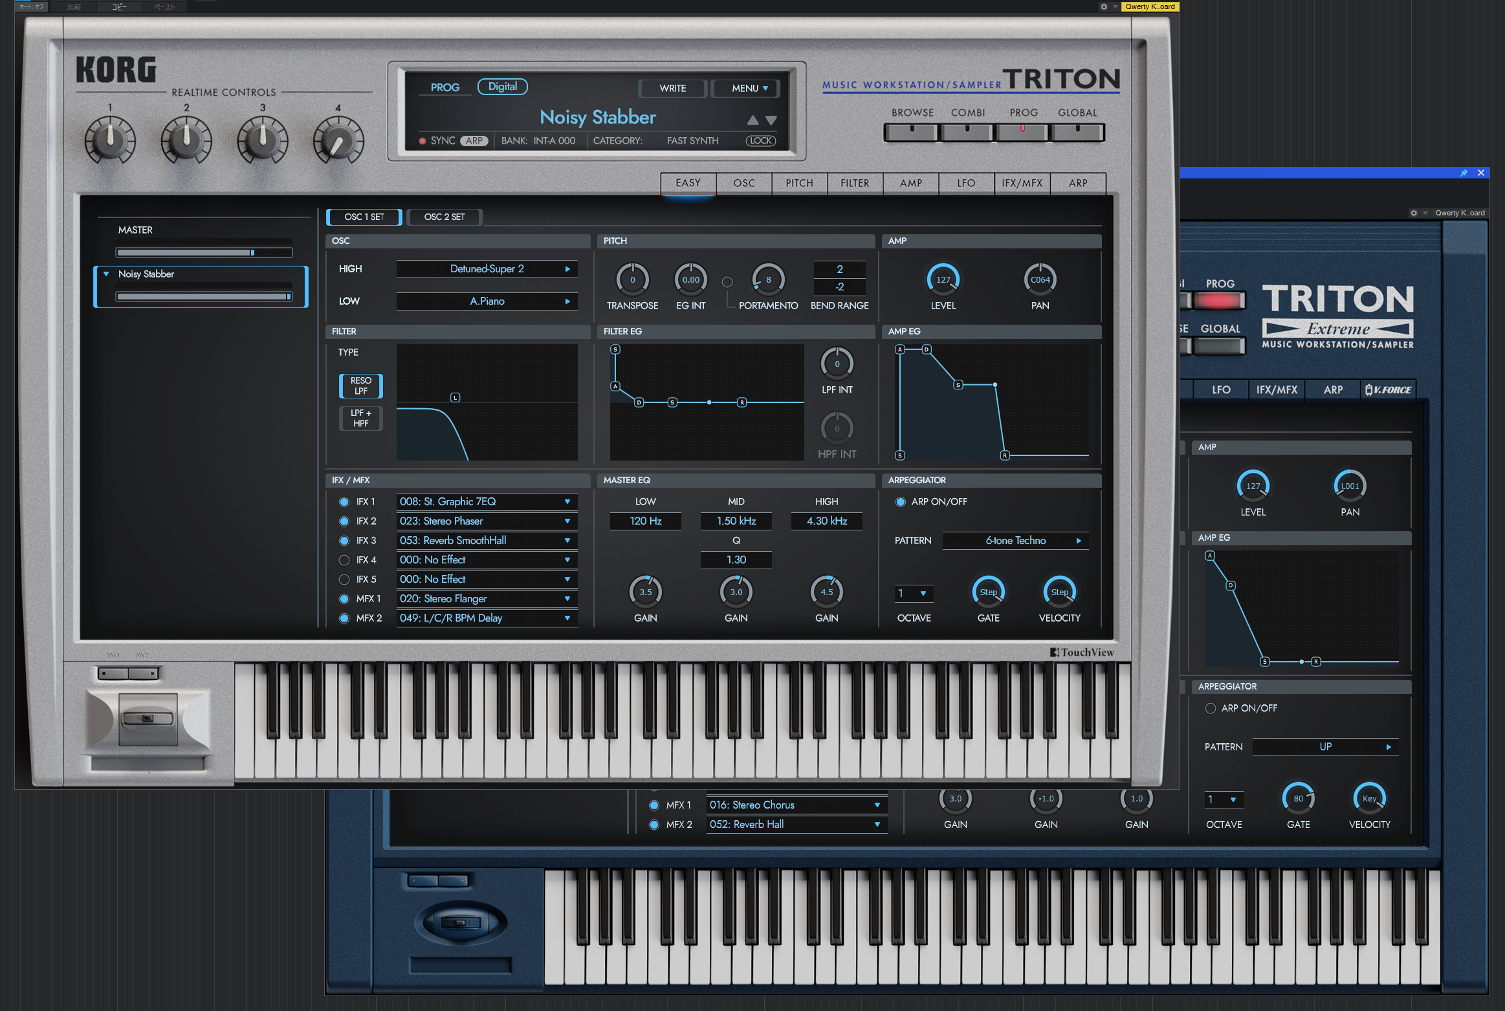
Task: Click the Master EQ MID frequency field
Action: pyautogui.click(x=736, y=521)
